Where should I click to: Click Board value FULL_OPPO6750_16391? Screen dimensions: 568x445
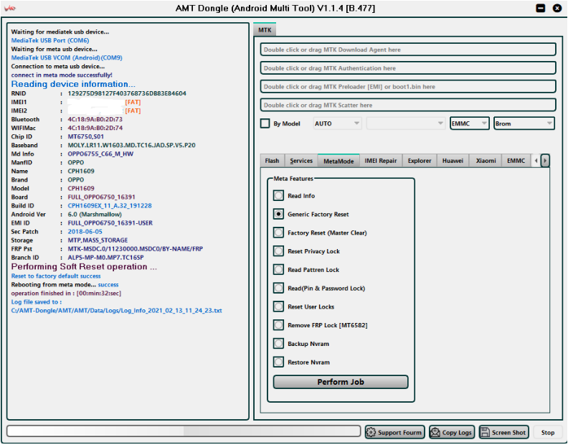[x=101, y=197]
